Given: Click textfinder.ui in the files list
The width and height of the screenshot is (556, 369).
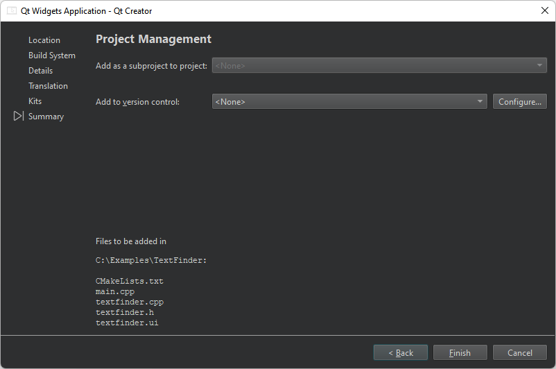Looking at the screenshot, I should coord(127,323).
